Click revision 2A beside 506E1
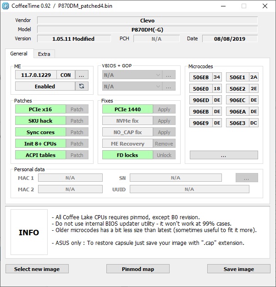This screenshot has width=276, height=287. point(254,77)
